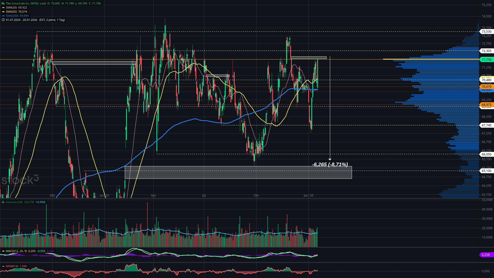Open the MACD(12, 26, 9) indicator settings
494x278 pixels.
16,251
